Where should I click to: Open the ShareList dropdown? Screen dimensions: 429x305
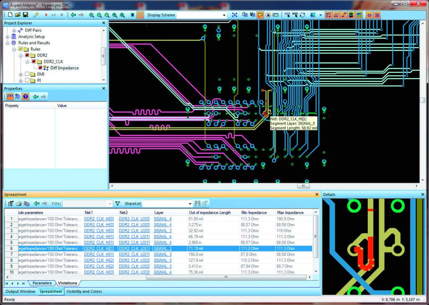tap(189, 203)
